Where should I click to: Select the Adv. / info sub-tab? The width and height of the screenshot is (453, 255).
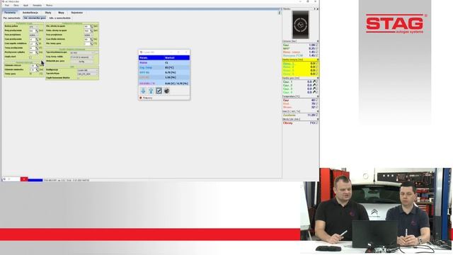59,18
